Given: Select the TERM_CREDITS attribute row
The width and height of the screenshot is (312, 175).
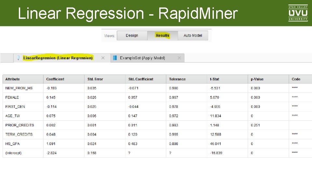Looking at the screenshot, I should [x=157, y=134].
